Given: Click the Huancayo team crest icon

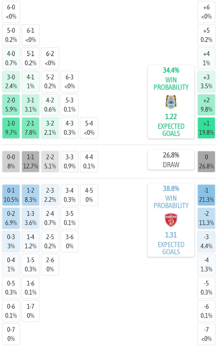Looking at the screenshot, I should 171,220.
